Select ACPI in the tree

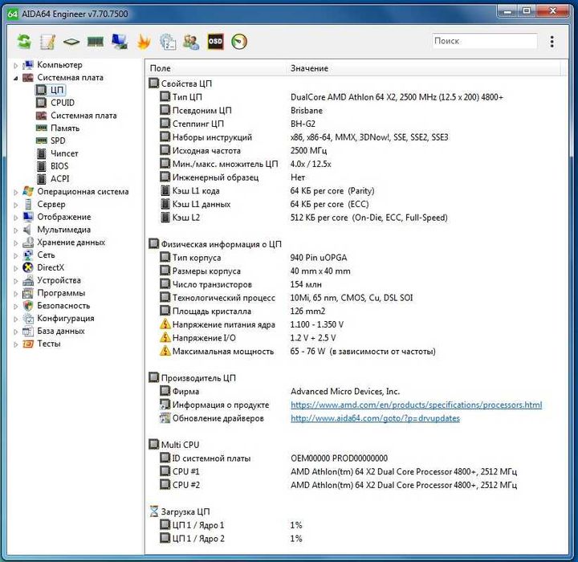53,178
